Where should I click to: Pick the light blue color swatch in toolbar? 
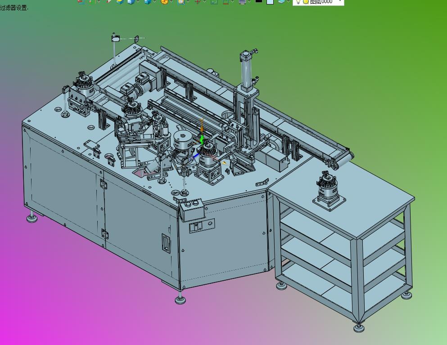click(270, 2)
